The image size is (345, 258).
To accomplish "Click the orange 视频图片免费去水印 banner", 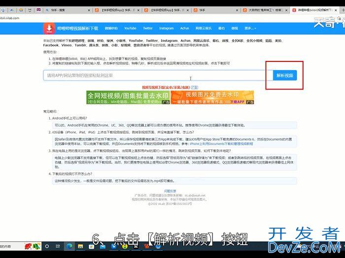I will click(212, 97).
